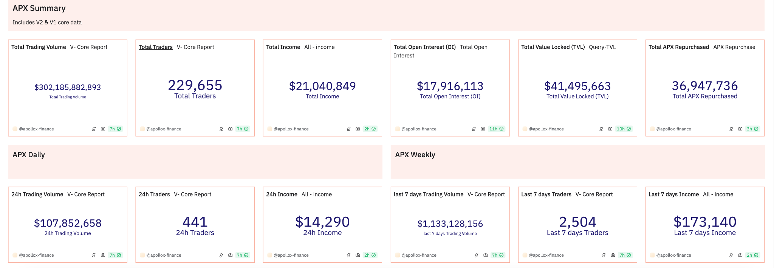Click refresh icon on Total Value Locked card
The height and width of the screenshot is (268, 774).
[x=601, y=129]
